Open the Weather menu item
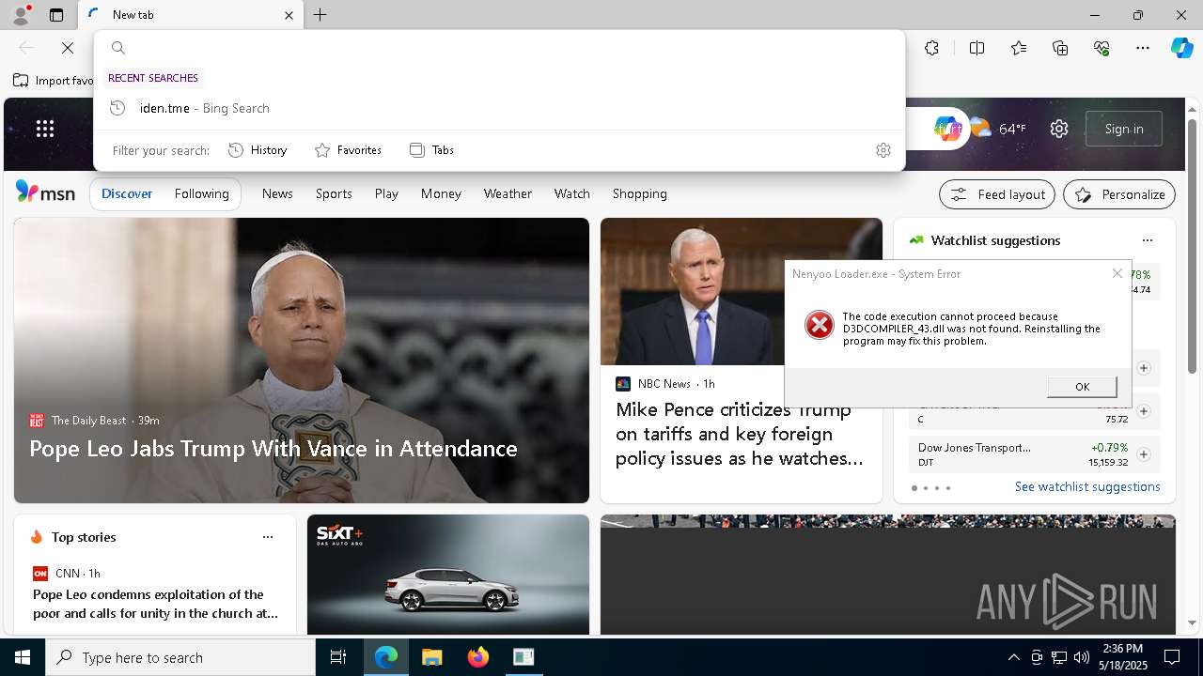Image resolution: width=1203 pixels, height=676 pixels. coord(508,193)
